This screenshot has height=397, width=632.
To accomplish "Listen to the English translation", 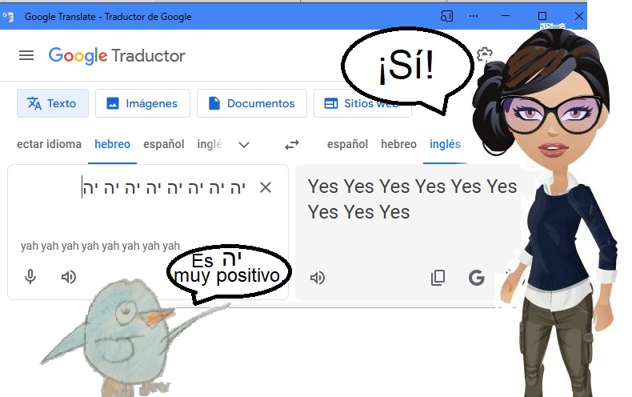I will click(318, 278).
